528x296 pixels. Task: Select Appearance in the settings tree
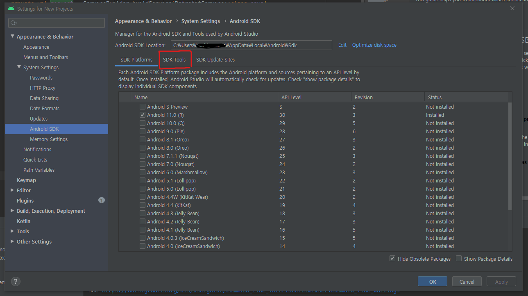[36, 47]
